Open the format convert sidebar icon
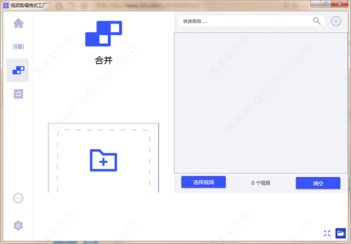This screenshot has width=351, height=244. [x=18, y=94]
